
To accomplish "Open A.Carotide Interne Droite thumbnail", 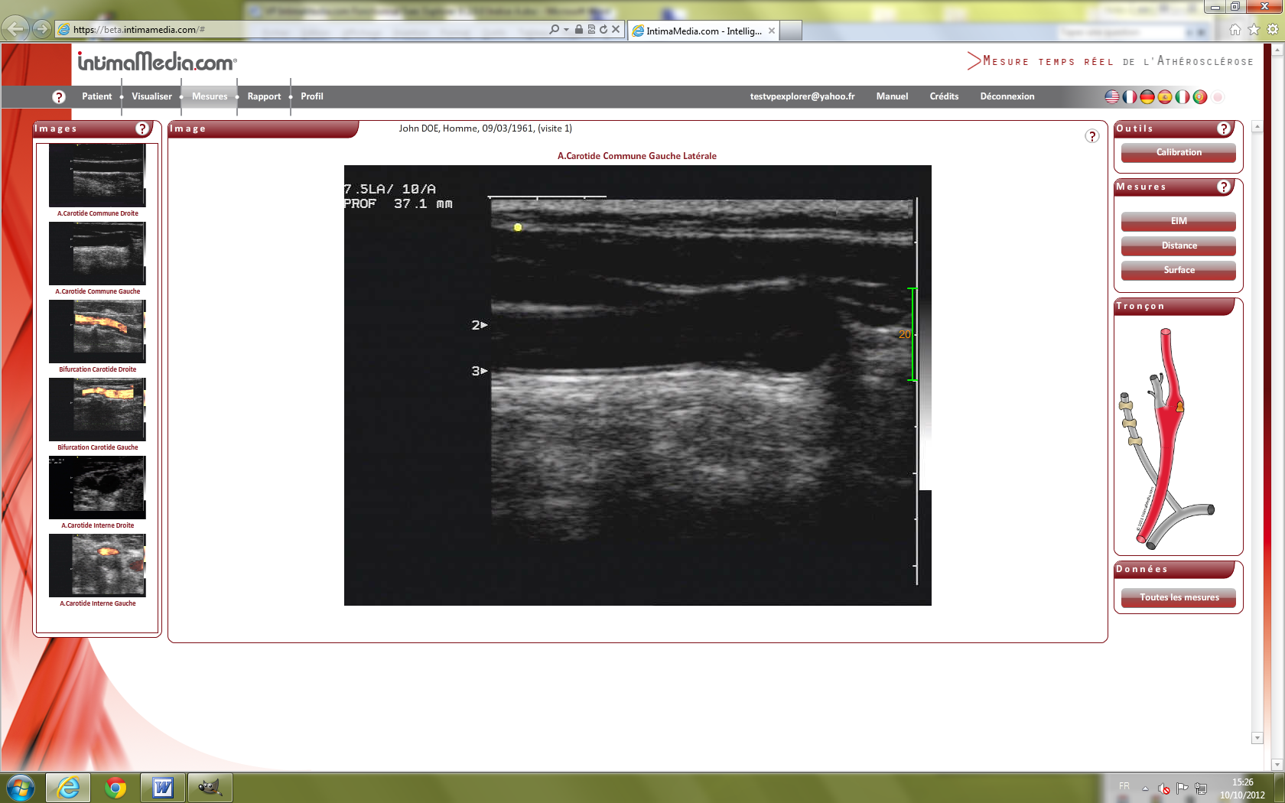I will pyautogui.click(x=97, y=487).
